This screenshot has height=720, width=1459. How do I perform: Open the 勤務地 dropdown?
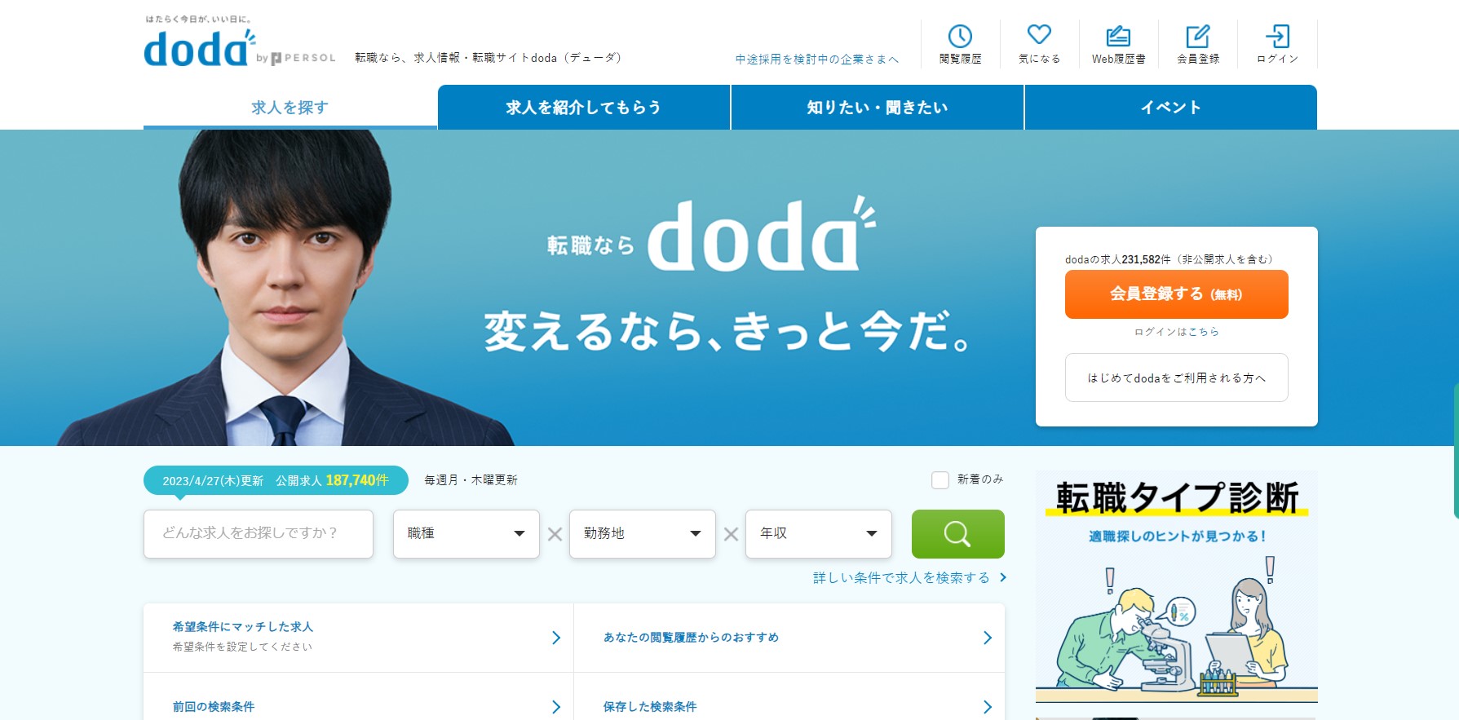[643, 534]
